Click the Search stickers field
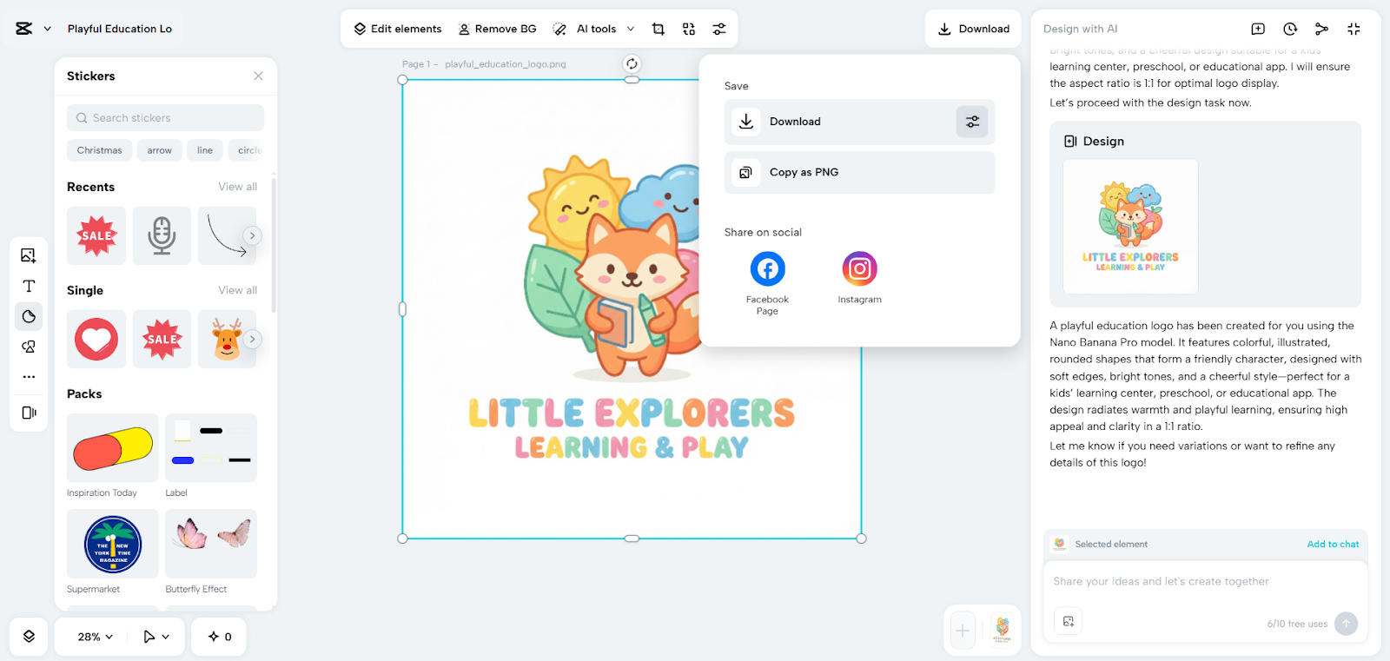The height and width of the screenshot is (661, 1390). (165, 118)
